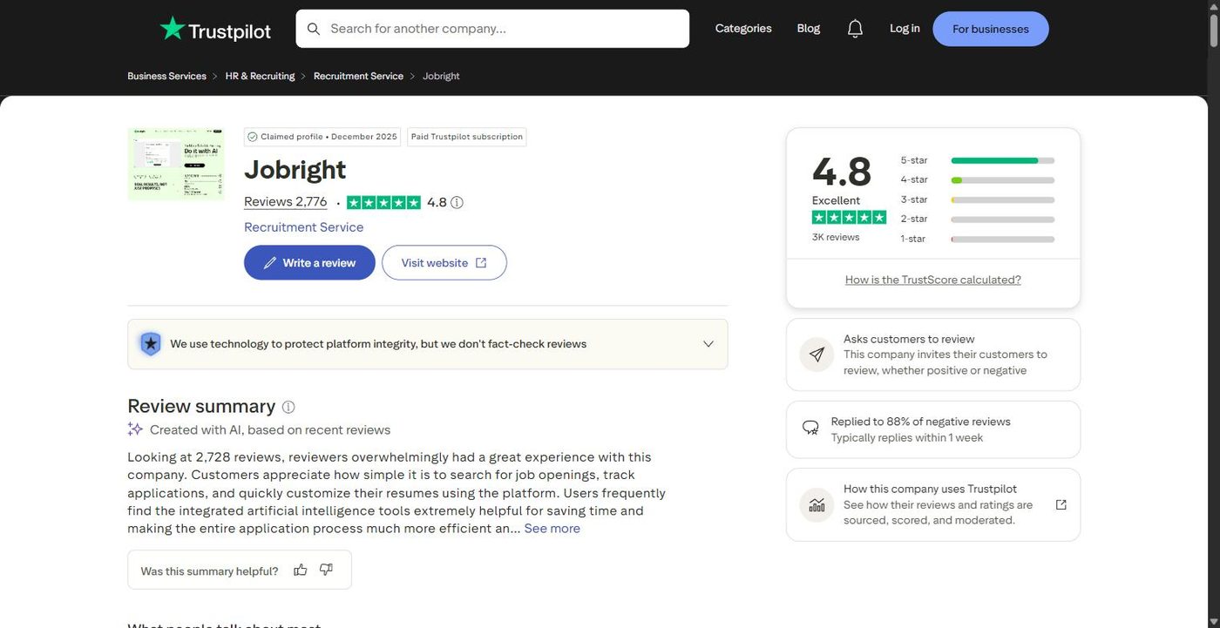Open the external link icon on usage card
The height and width of the screenshot is (628, 1220).
tap(1061, 504)
